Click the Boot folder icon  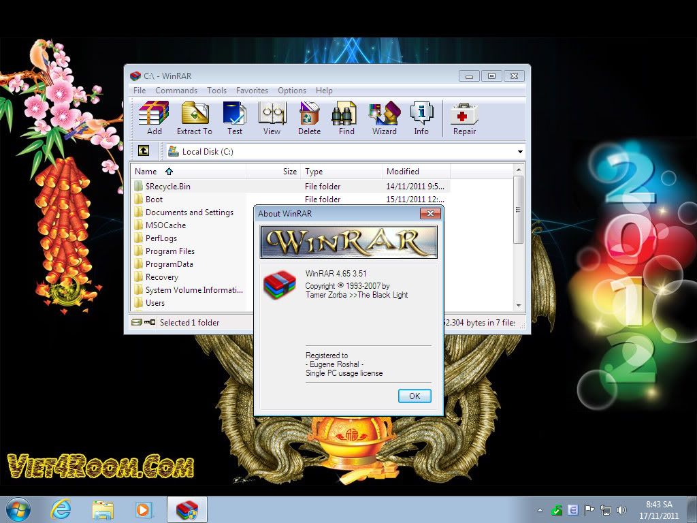click(x=139, y=199)
